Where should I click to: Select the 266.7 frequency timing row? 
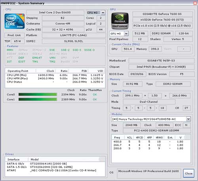(x=151, y=145)
